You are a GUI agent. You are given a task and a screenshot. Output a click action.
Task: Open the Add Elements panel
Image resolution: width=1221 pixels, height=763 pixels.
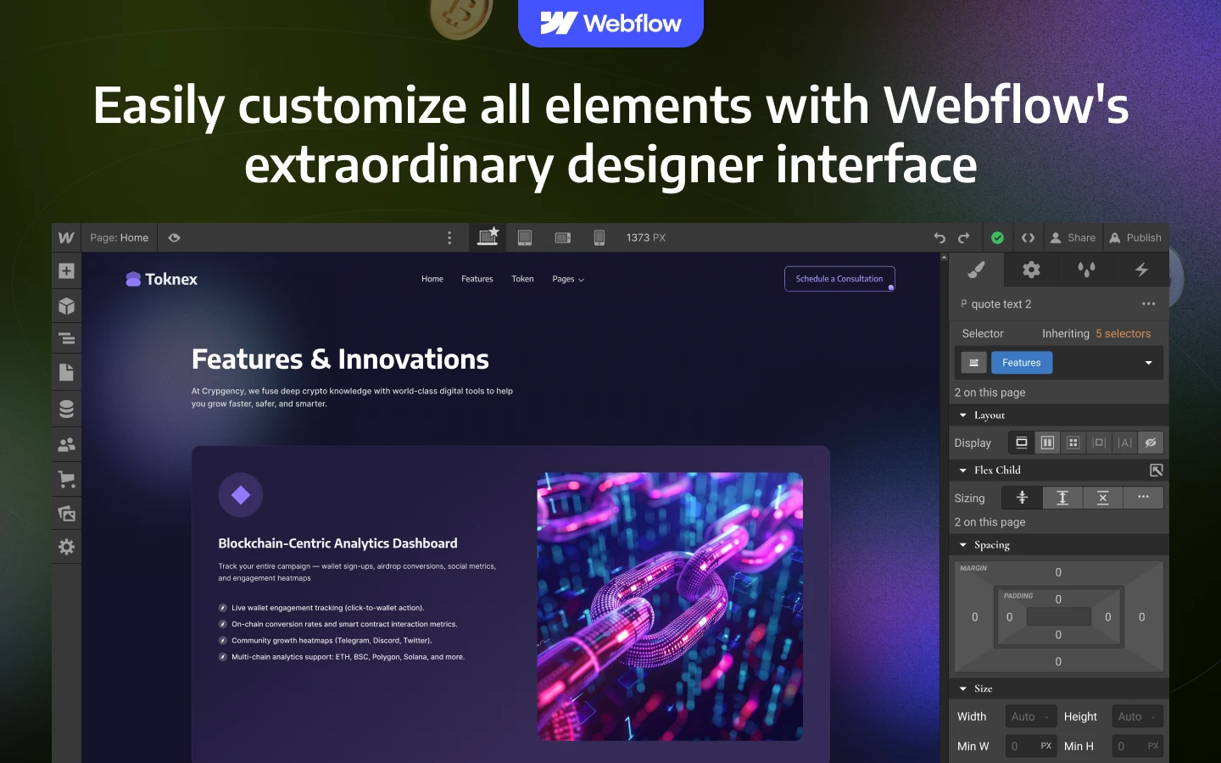[x=67, y=271]
